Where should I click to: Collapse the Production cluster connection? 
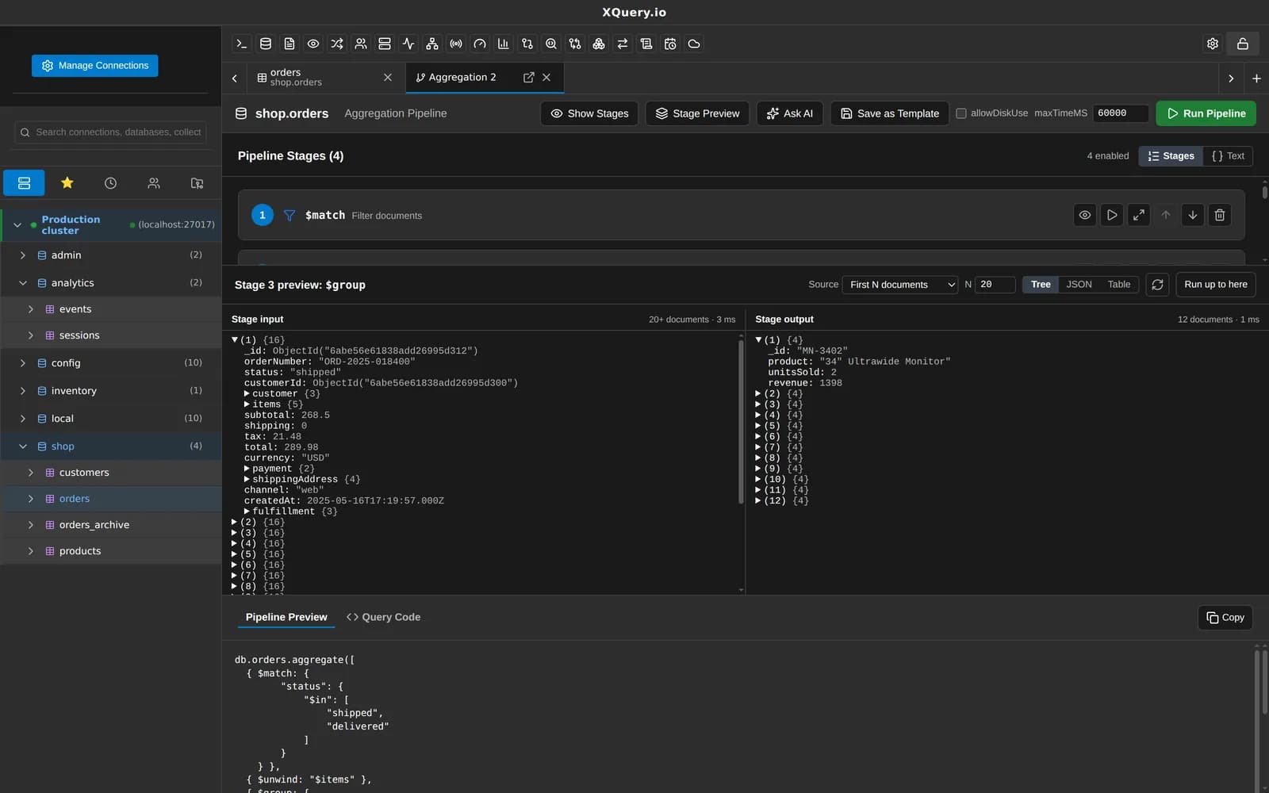point(17,225)
